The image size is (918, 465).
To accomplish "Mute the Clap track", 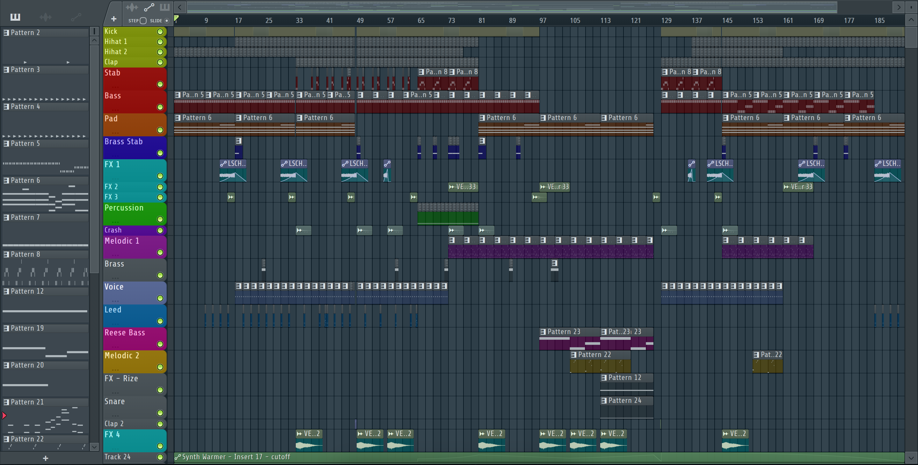I will coord(160,62).
